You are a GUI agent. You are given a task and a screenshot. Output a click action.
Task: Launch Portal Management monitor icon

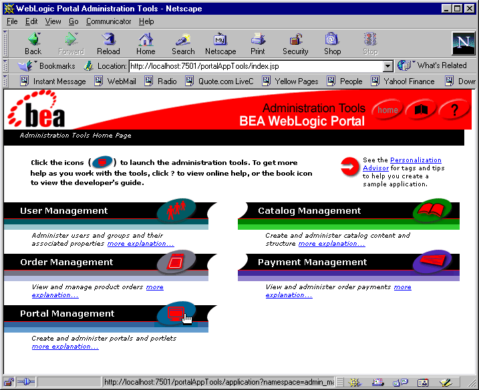176,313
